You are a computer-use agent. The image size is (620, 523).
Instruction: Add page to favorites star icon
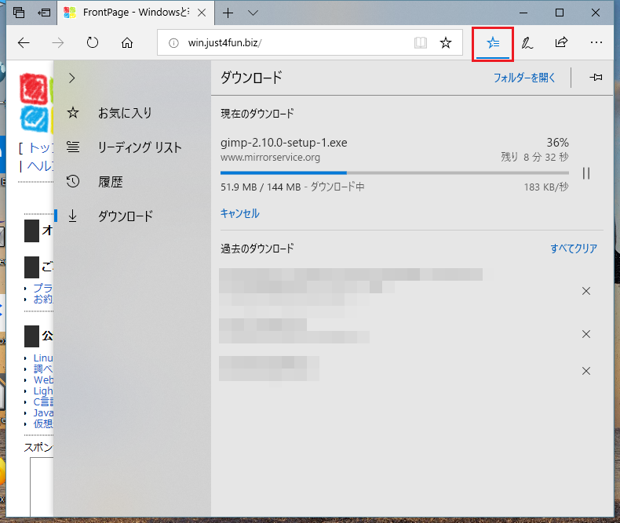[446, 43]
